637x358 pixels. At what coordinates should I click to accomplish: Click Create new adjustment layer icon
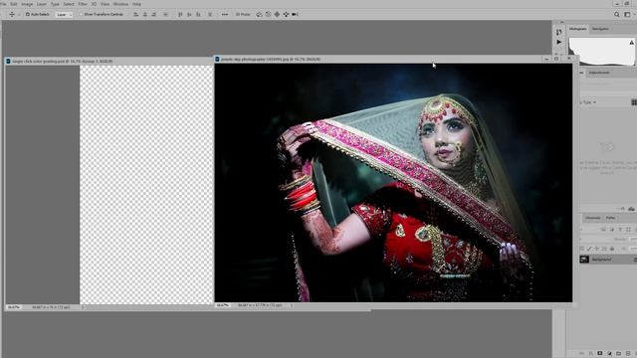(x=609, y=353)
